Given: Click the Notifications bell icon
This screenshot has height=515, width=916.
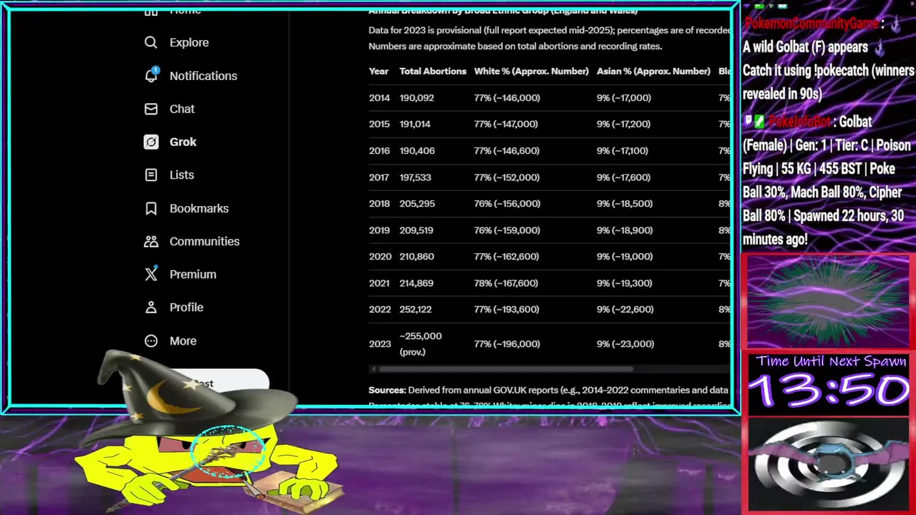Looking at the screenshot, I should coord(151,75).
